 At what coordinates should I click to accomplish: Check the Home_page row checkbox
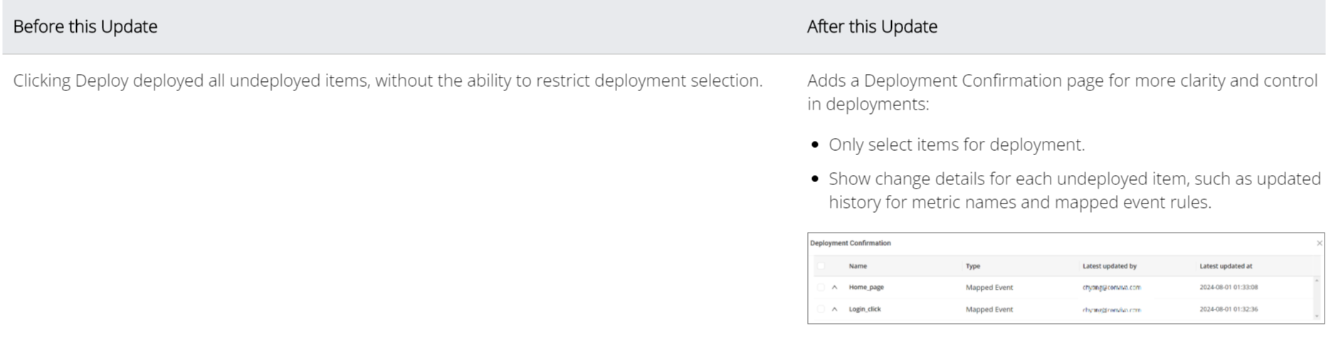point(821,287)
